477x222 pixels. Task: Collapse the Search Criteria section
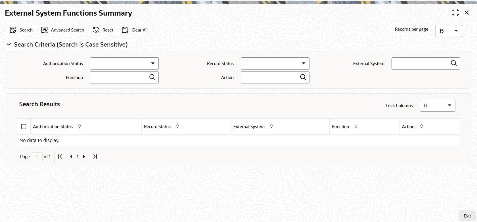click(9, 45)
